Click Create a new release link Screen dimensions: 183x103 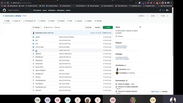coord(121,48)
